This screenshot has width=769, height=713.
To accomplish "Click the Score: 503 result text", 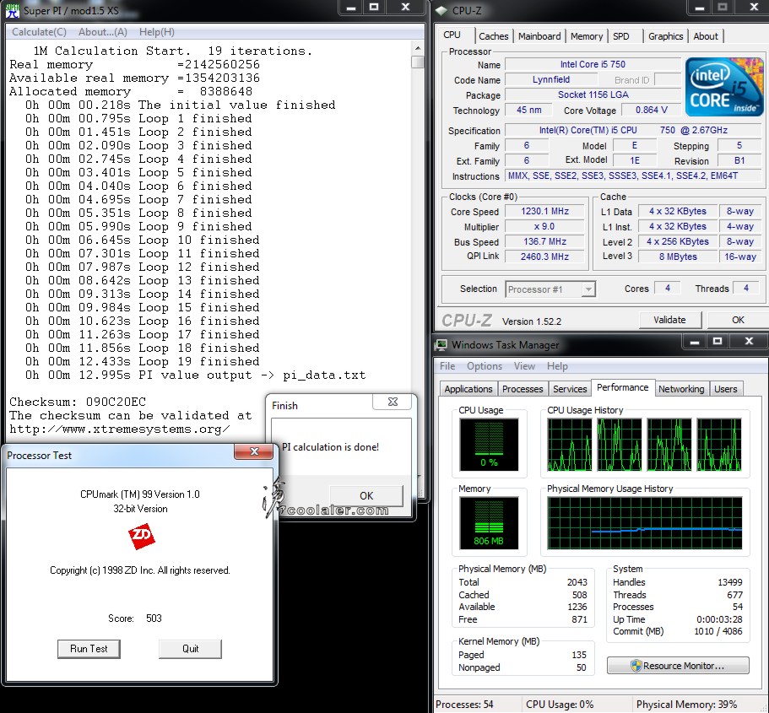I will point(135,618).
